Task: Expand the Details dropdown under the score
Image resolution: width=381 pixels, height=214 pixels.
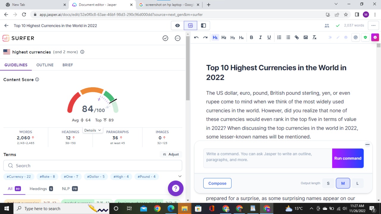Action: tap(93, 130)
